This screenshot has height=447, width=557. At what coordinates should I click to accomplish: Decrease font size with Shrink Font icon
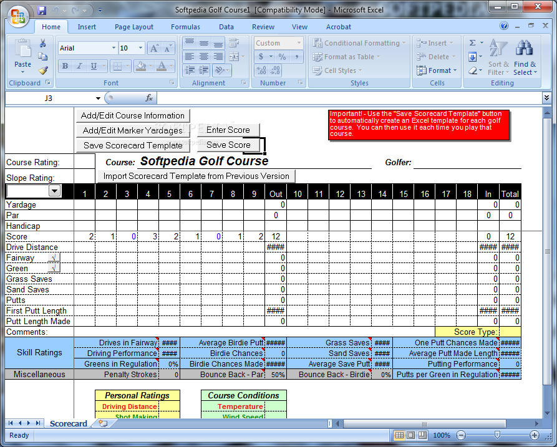tap(167, 48)
